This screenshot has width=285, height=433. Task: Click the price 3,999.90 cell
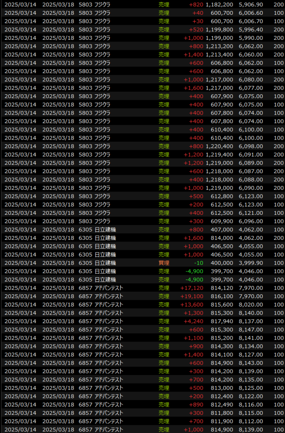(251, 263)
